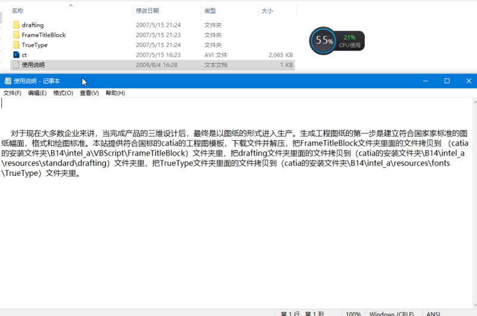This screenshot has height=316, width=477.
Task: Sort files by 大小 column header
Action: [x=267, y=11]
